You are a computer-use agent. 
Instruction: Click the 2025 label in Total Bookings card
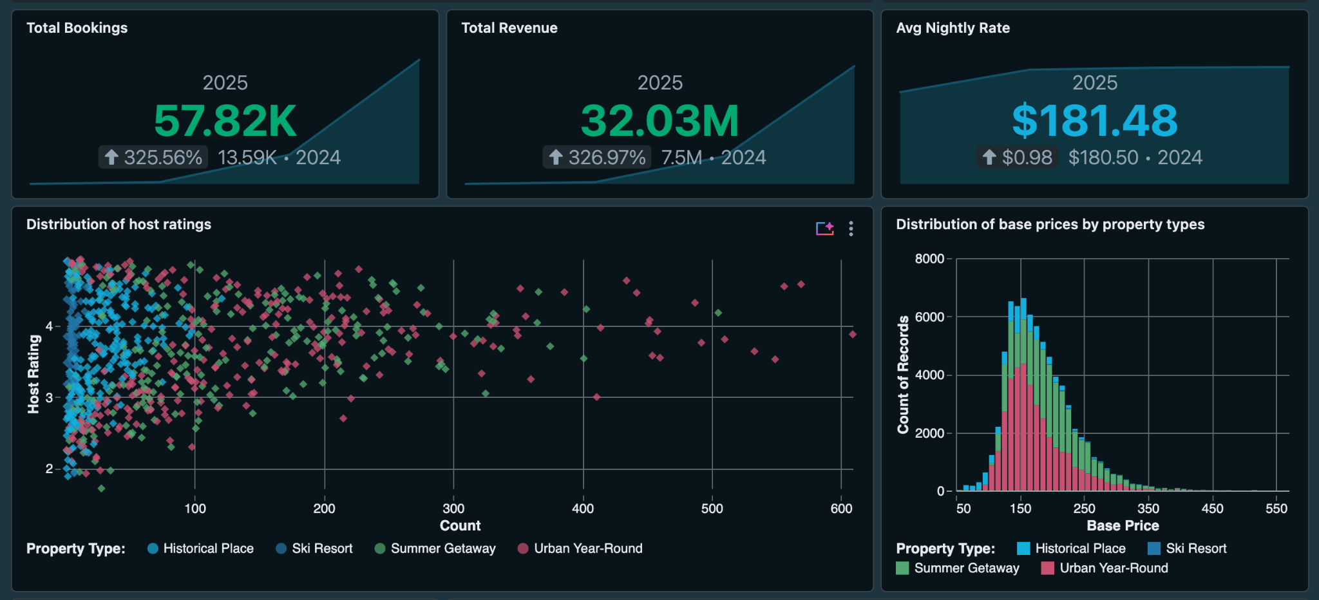[225, 82]
